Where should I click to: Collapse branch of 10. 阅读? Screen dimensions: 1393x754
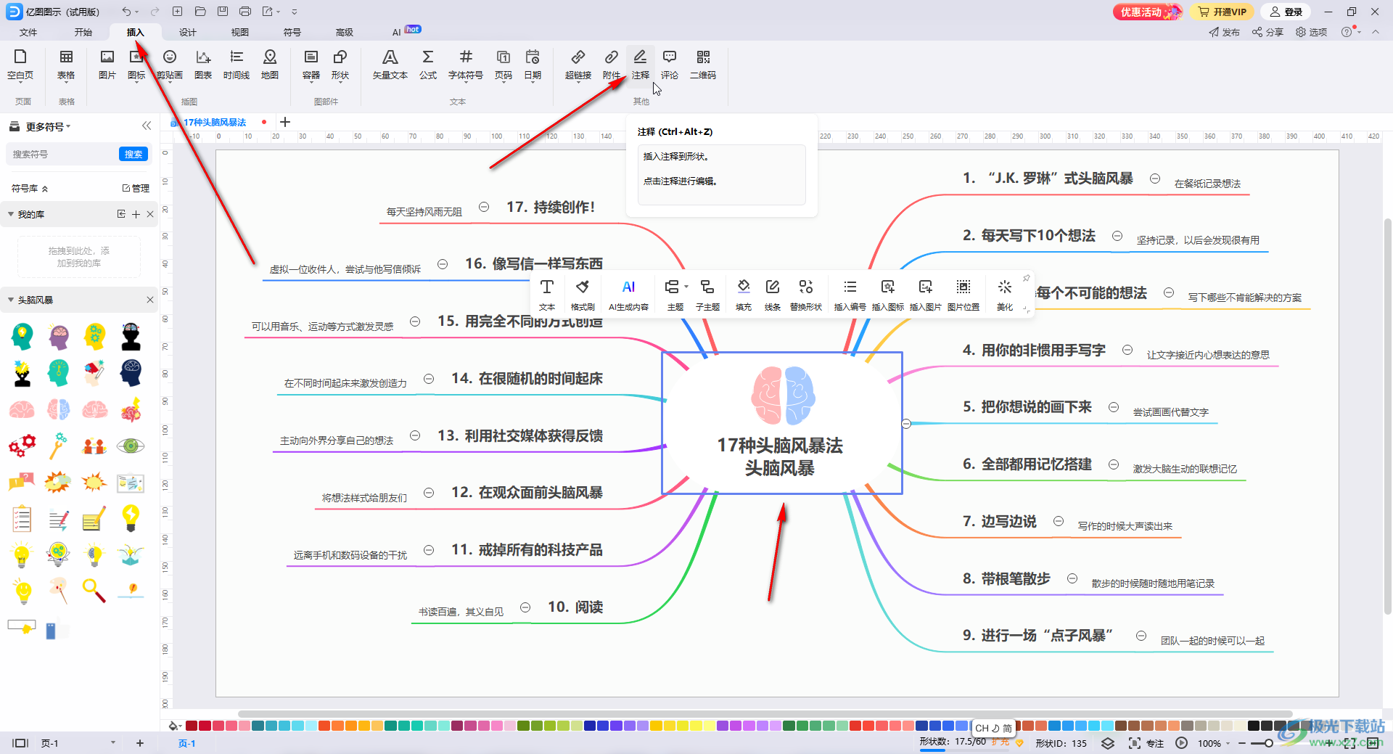(525, 607)
